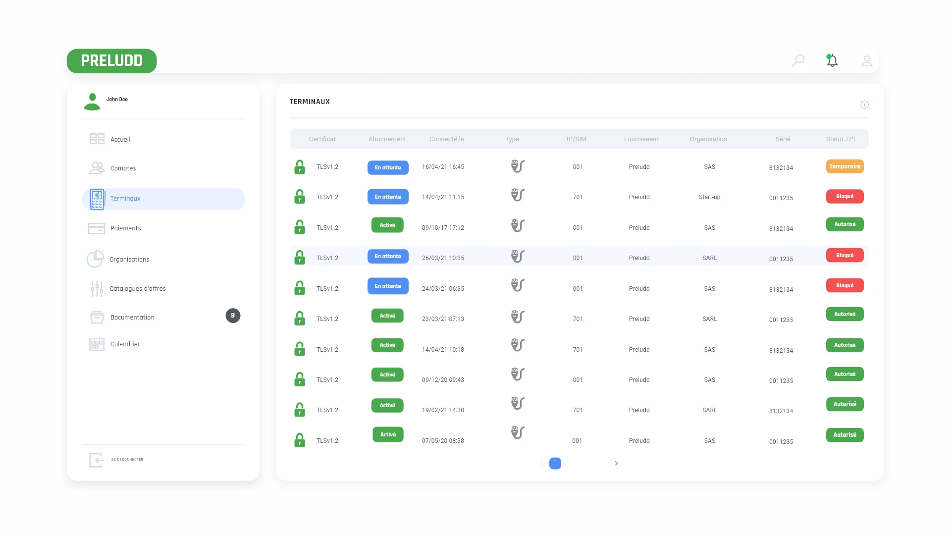Open Paiements in the sidebar
The height and width of the screenshot is (535, 951).
point(125,228)
